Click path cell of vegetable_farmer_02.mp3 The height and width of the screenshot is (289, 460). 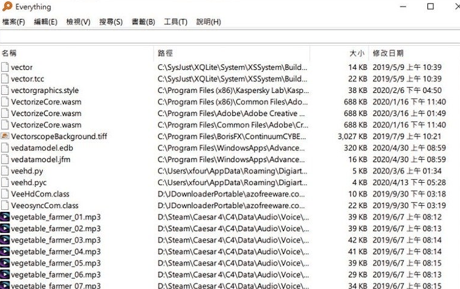tap(233, 229)
